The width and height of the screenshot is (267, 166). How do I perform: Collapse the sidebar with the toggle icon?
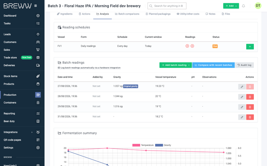tap(35, 6)
